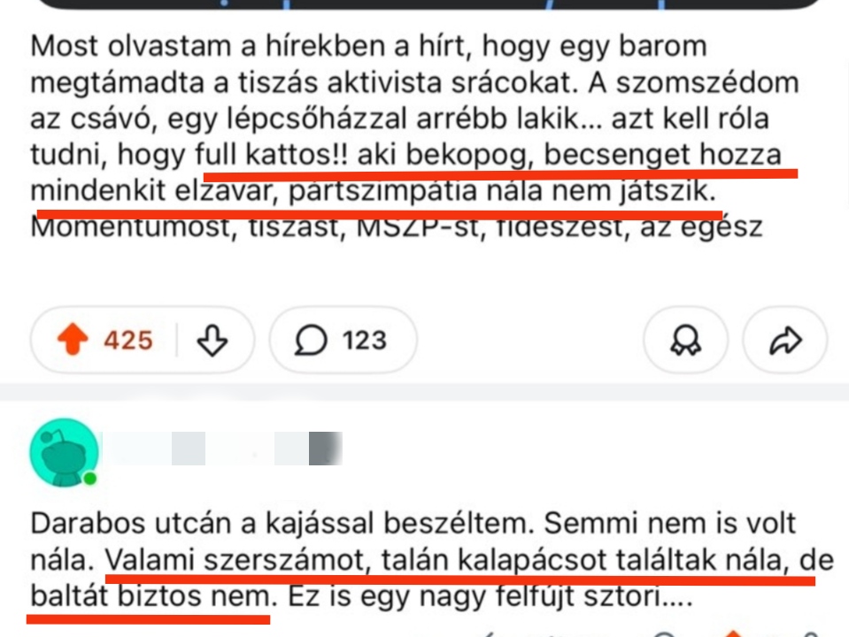Open the blurred commenter username
The width and height of the screenshot is (849, 637).
coord(221,449)
